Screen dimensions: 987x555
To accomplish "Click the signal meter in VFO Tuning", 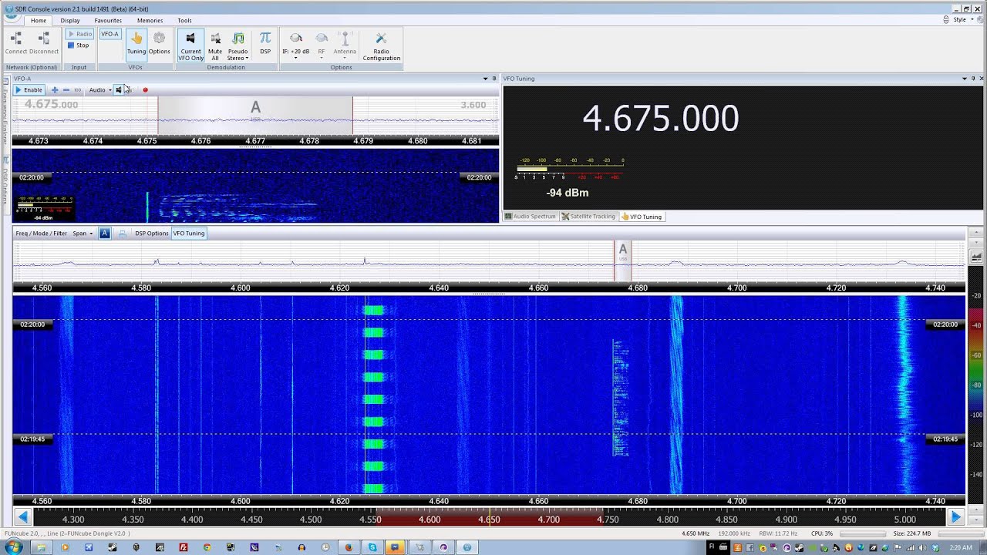I will click(569, 169).
